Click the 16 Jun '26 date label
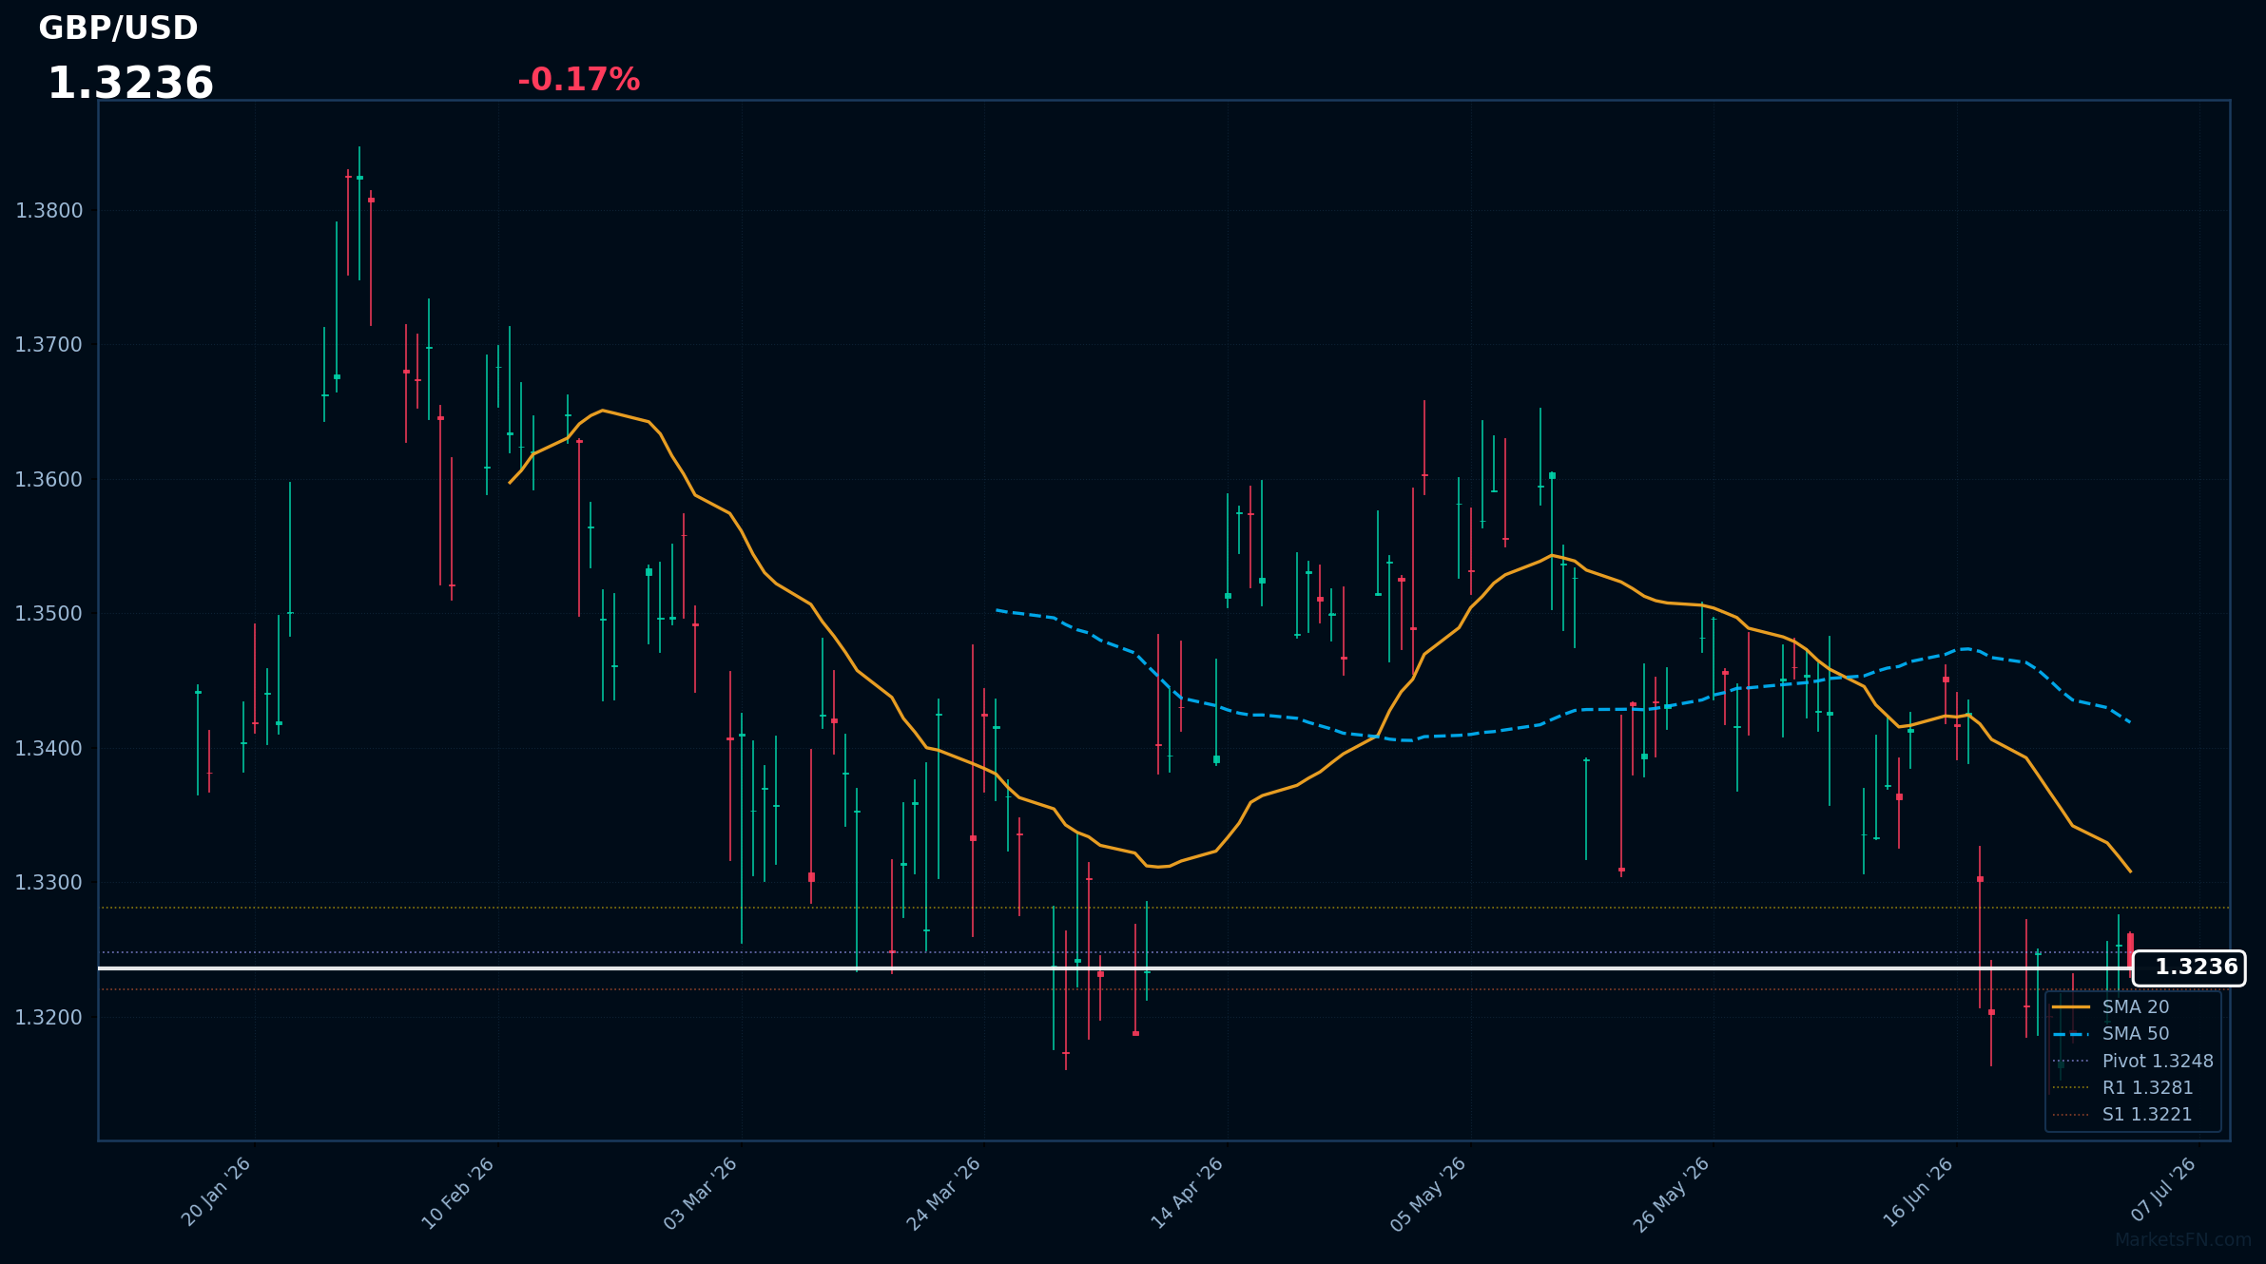2266x1264 pixels. tap(1919, 1193)
